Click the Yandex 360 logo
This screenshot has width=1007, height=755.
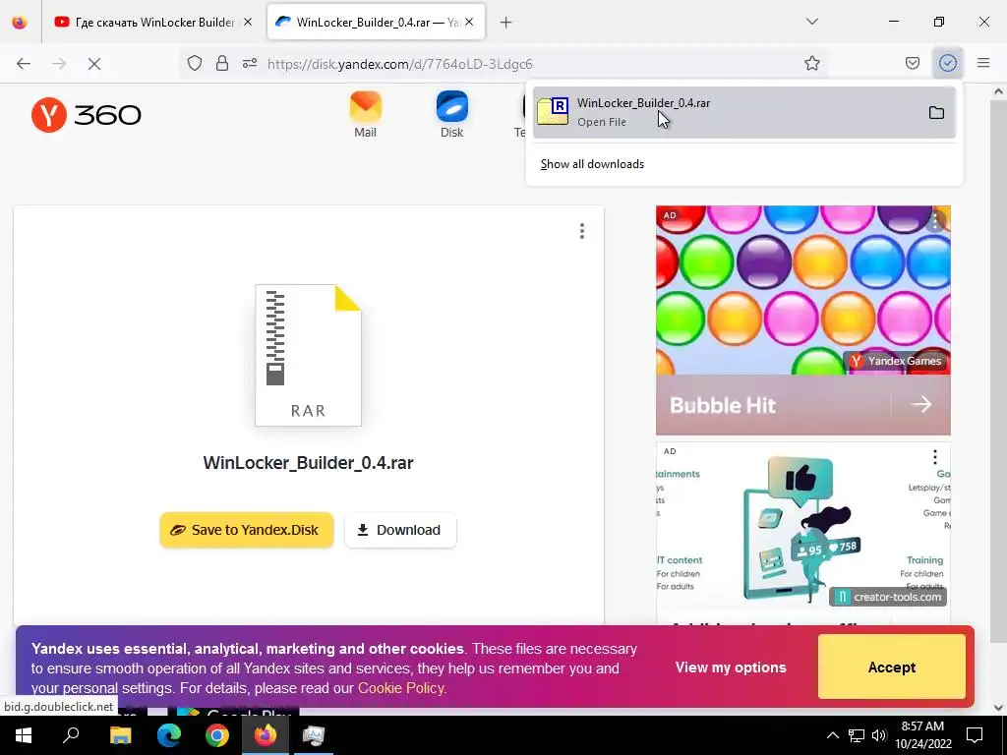(87, 115)
